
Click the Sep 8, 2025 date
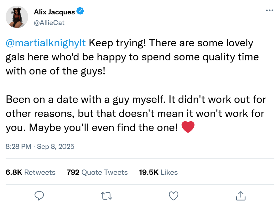click(56, 146)
